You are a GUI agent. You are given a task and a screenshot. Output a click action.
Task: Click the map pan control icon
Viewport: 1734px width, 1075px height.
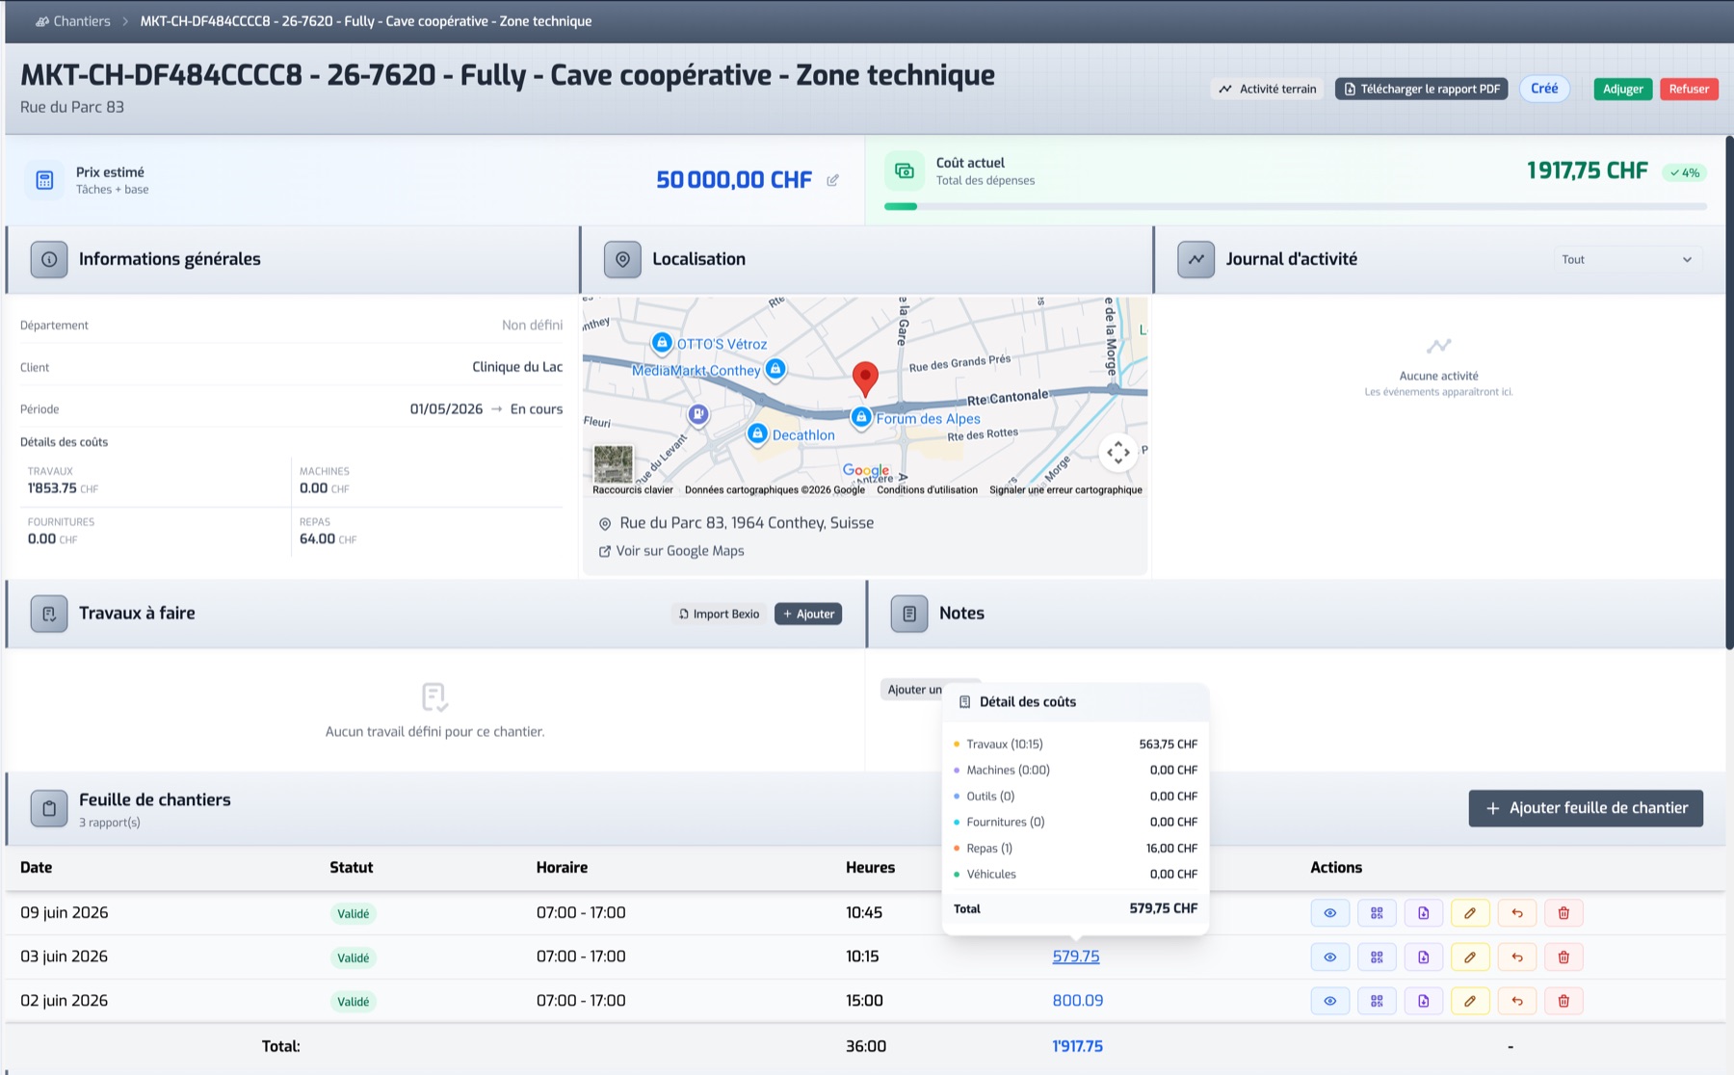[1118, 452]
